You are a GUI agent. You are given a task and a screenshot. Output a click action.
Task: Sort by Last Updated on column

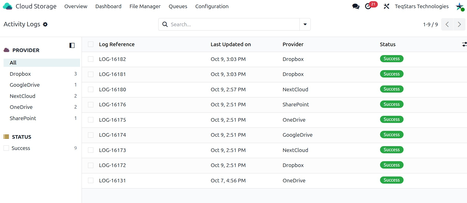231,44
